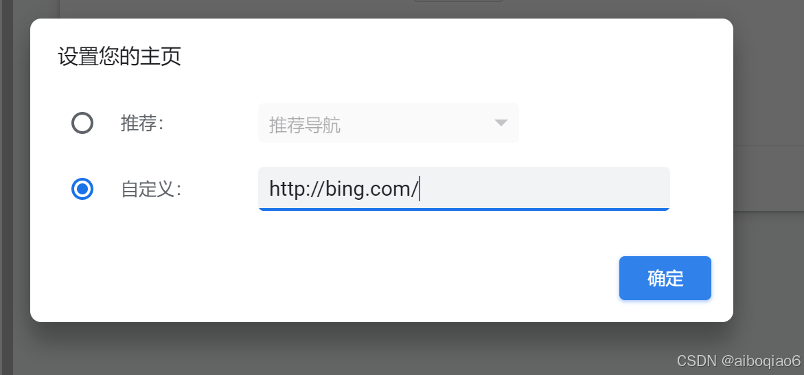Click the dimmed settings panel behind the dialog
The height and width of the screenshot is (375, 804).
point(768,178)
